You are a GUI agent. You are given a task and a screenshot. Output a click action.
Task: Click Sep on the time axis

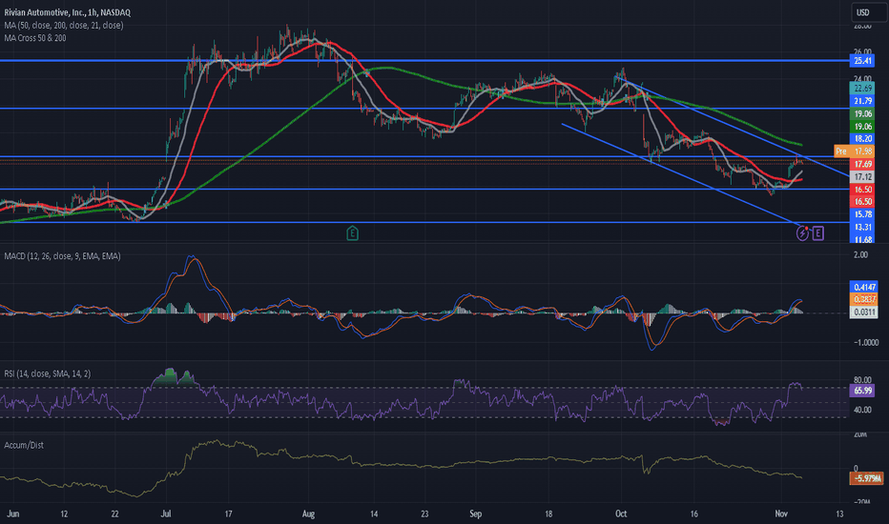(x=476, y=514)
